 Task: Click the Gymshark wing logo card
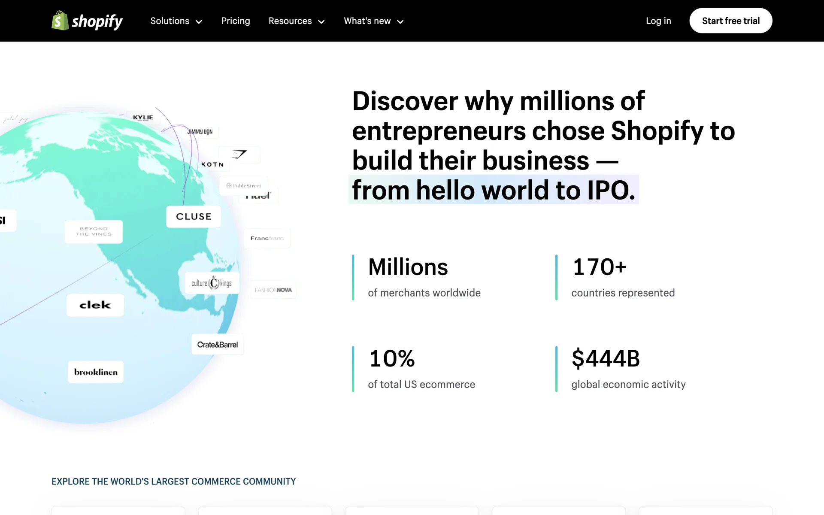[x=239, y=154]
